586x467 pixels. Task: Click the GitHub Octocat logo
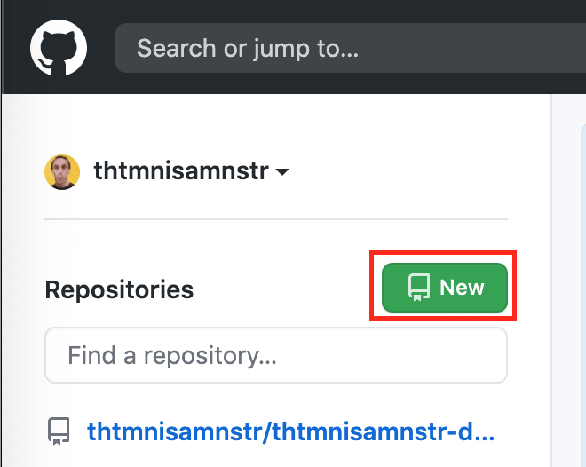(59, 48)
